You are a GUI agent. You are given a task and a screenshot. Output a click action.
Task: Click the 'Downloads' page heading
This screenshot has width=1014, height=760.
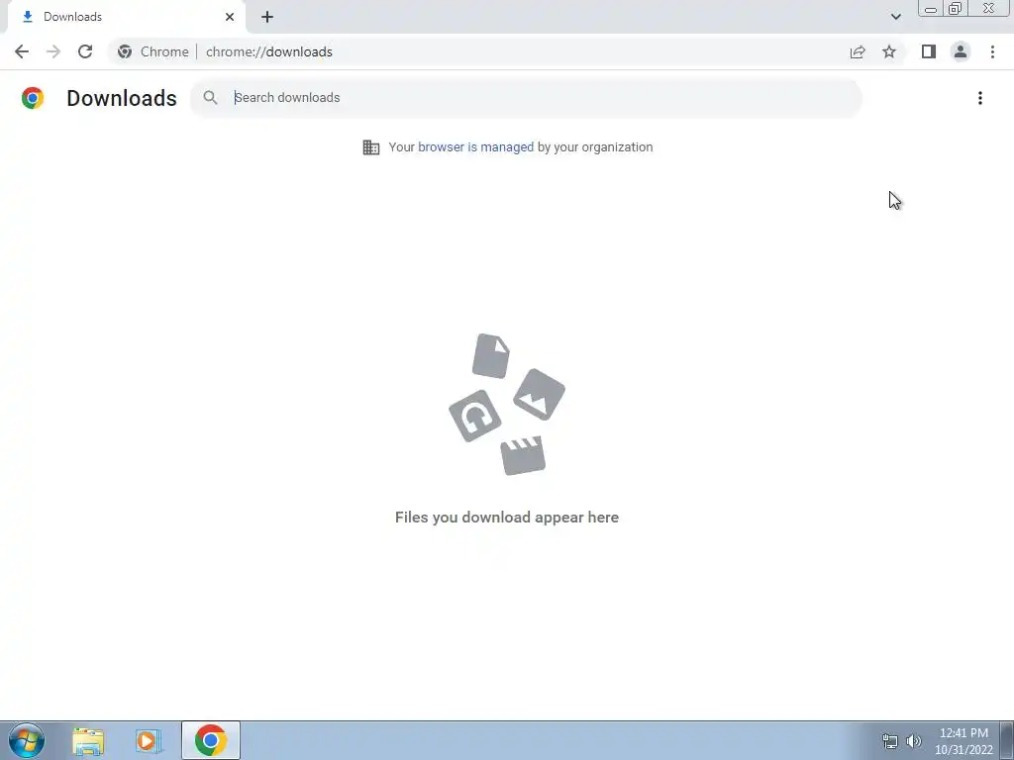coord(122,98)
